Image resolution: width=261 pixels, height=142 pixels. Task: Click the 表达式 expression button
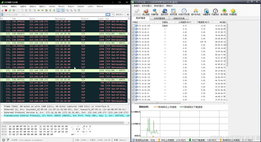click(119, 14)
